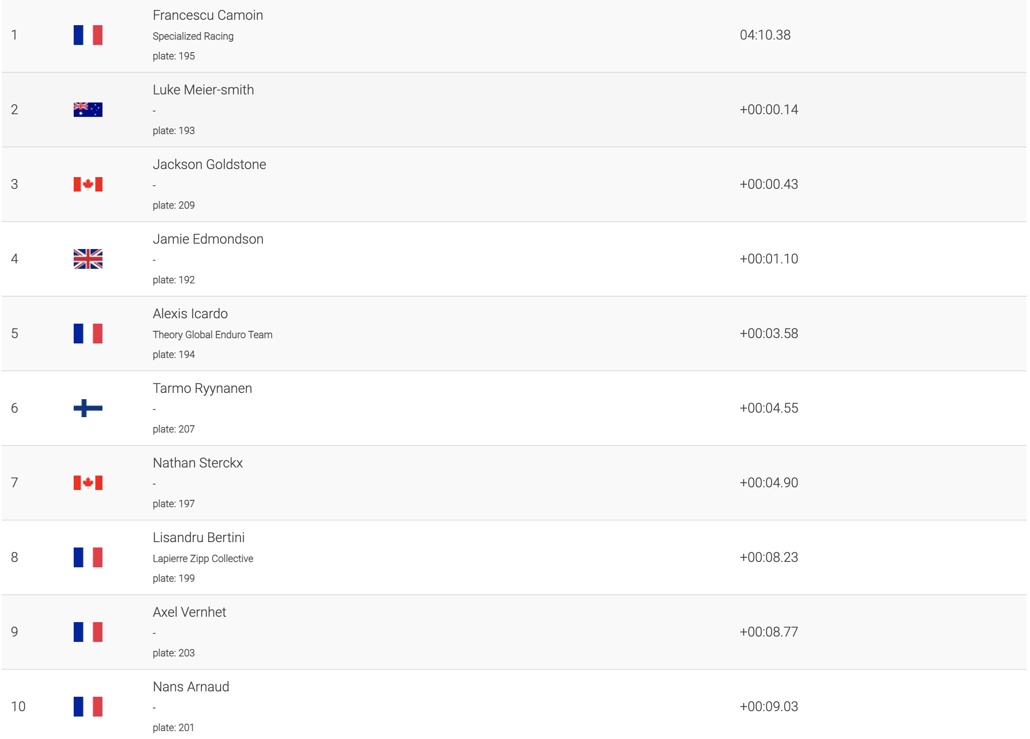
Task: Click the Canadian flag beside Jackson Goldstone
Action: 88,184
